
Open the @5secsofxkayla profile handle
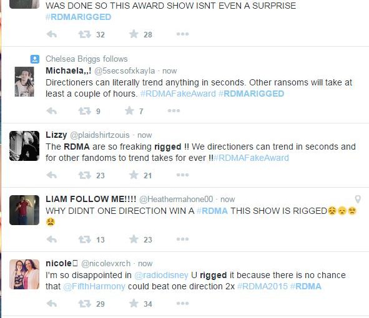125,71
